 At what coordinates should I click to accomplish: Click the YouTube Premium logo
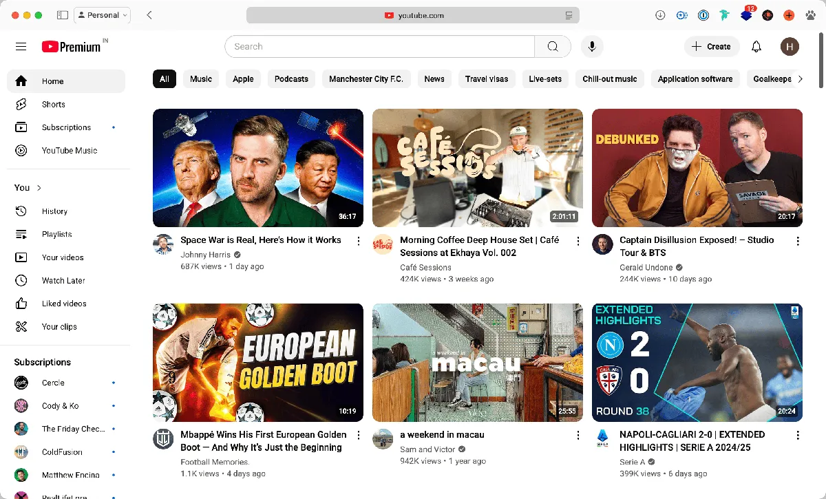tap(71, 47)
